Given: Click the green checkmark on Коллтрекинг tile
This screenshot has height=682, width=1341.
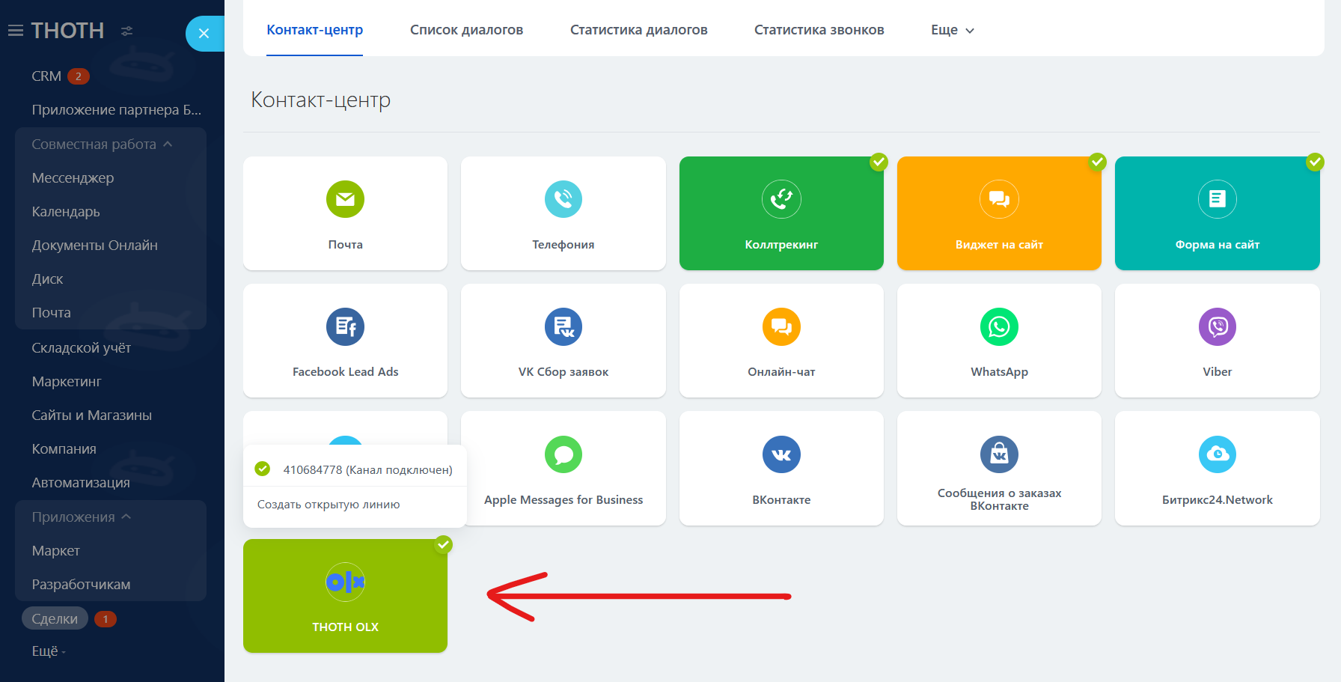Looking at the screenshot, I should (x=879, y=162).
